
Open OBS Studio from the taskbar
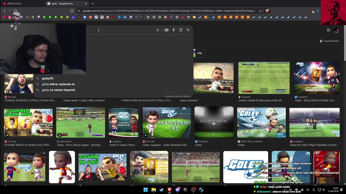coord(193,190)
